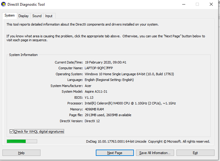Image resolution: width=220 pixels, height=161 pixels.
Task: Click the Page file label
Action: 76,115
